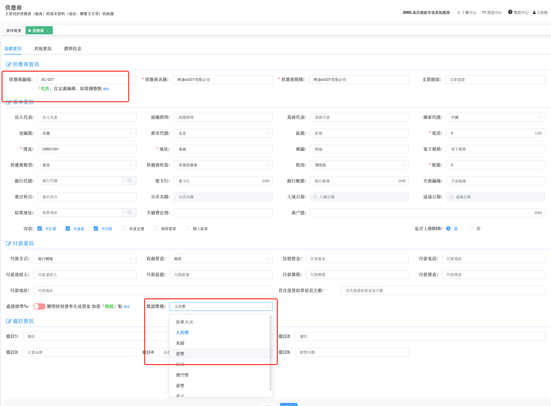Select 否 radio for 是否上傳B2B
The height and width of the screenshot is (406, 551).
[471, 228]
